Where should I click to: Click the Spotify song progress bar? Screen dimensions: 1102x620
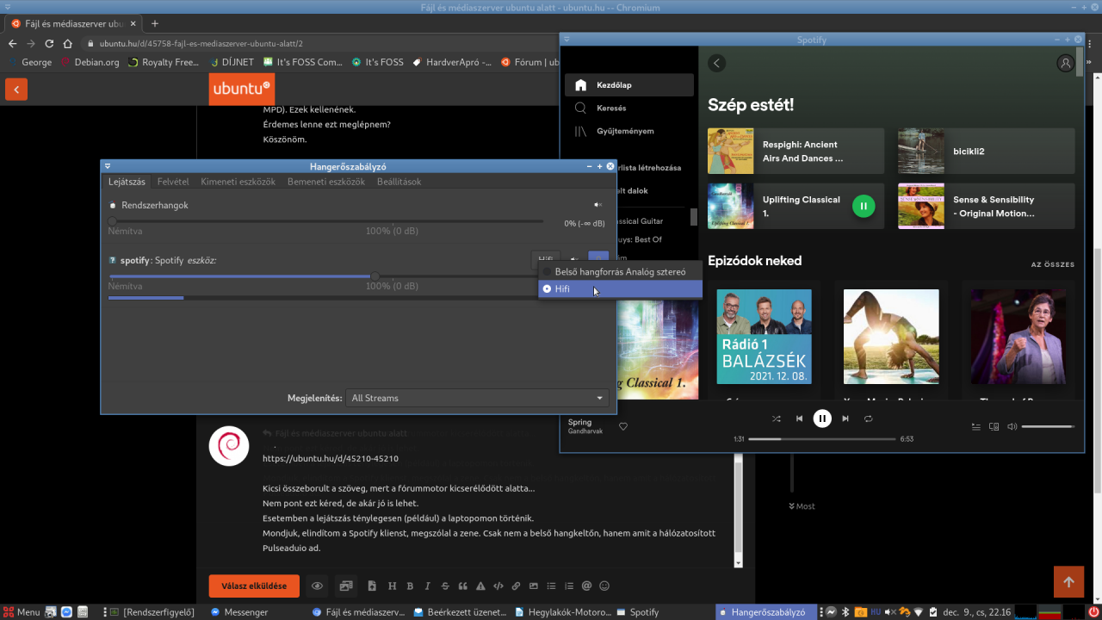822,439
